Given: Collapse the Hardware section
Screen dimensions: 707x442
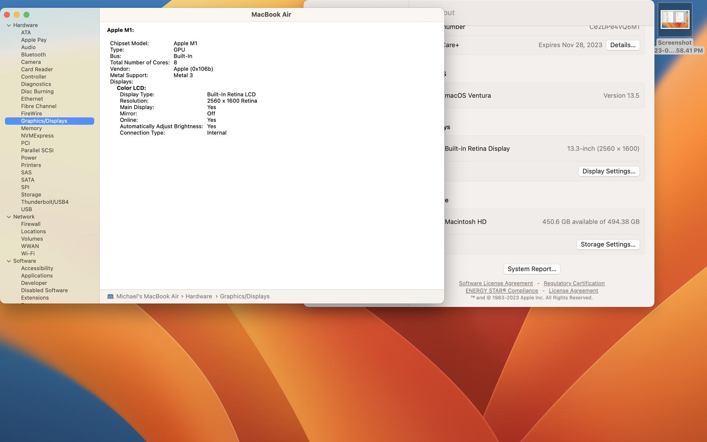Looking at the screenshot, I should click(x=9, y=25).
